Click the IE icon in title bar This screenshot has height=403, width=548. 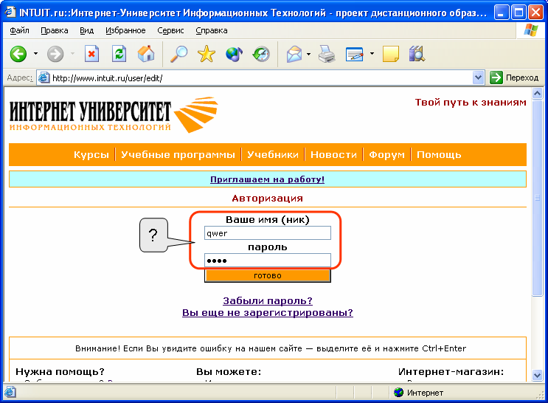point(10,13)
